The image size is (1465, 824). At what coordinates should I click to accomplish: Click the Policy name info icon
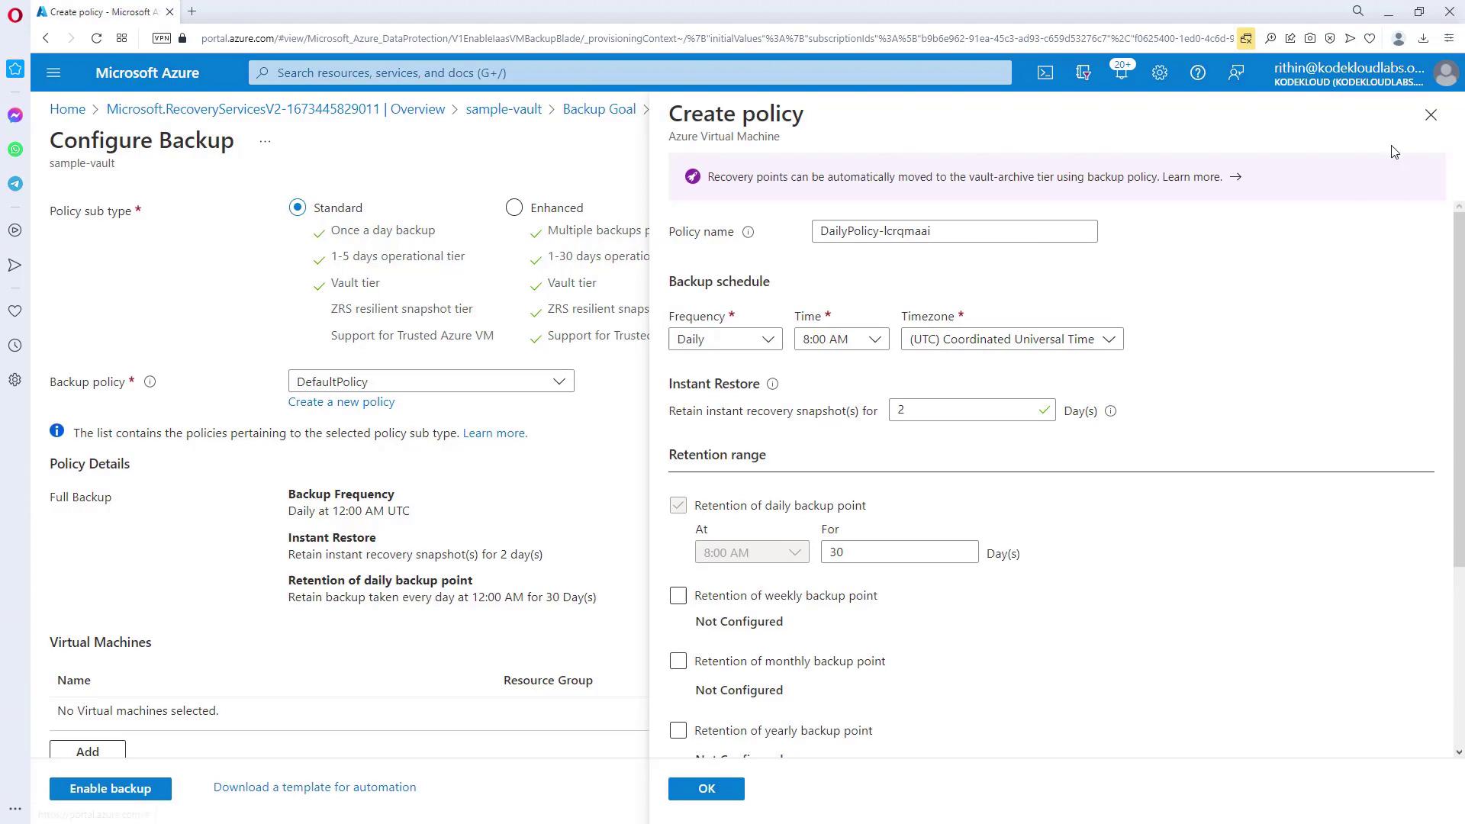click(x=748, y=232)
